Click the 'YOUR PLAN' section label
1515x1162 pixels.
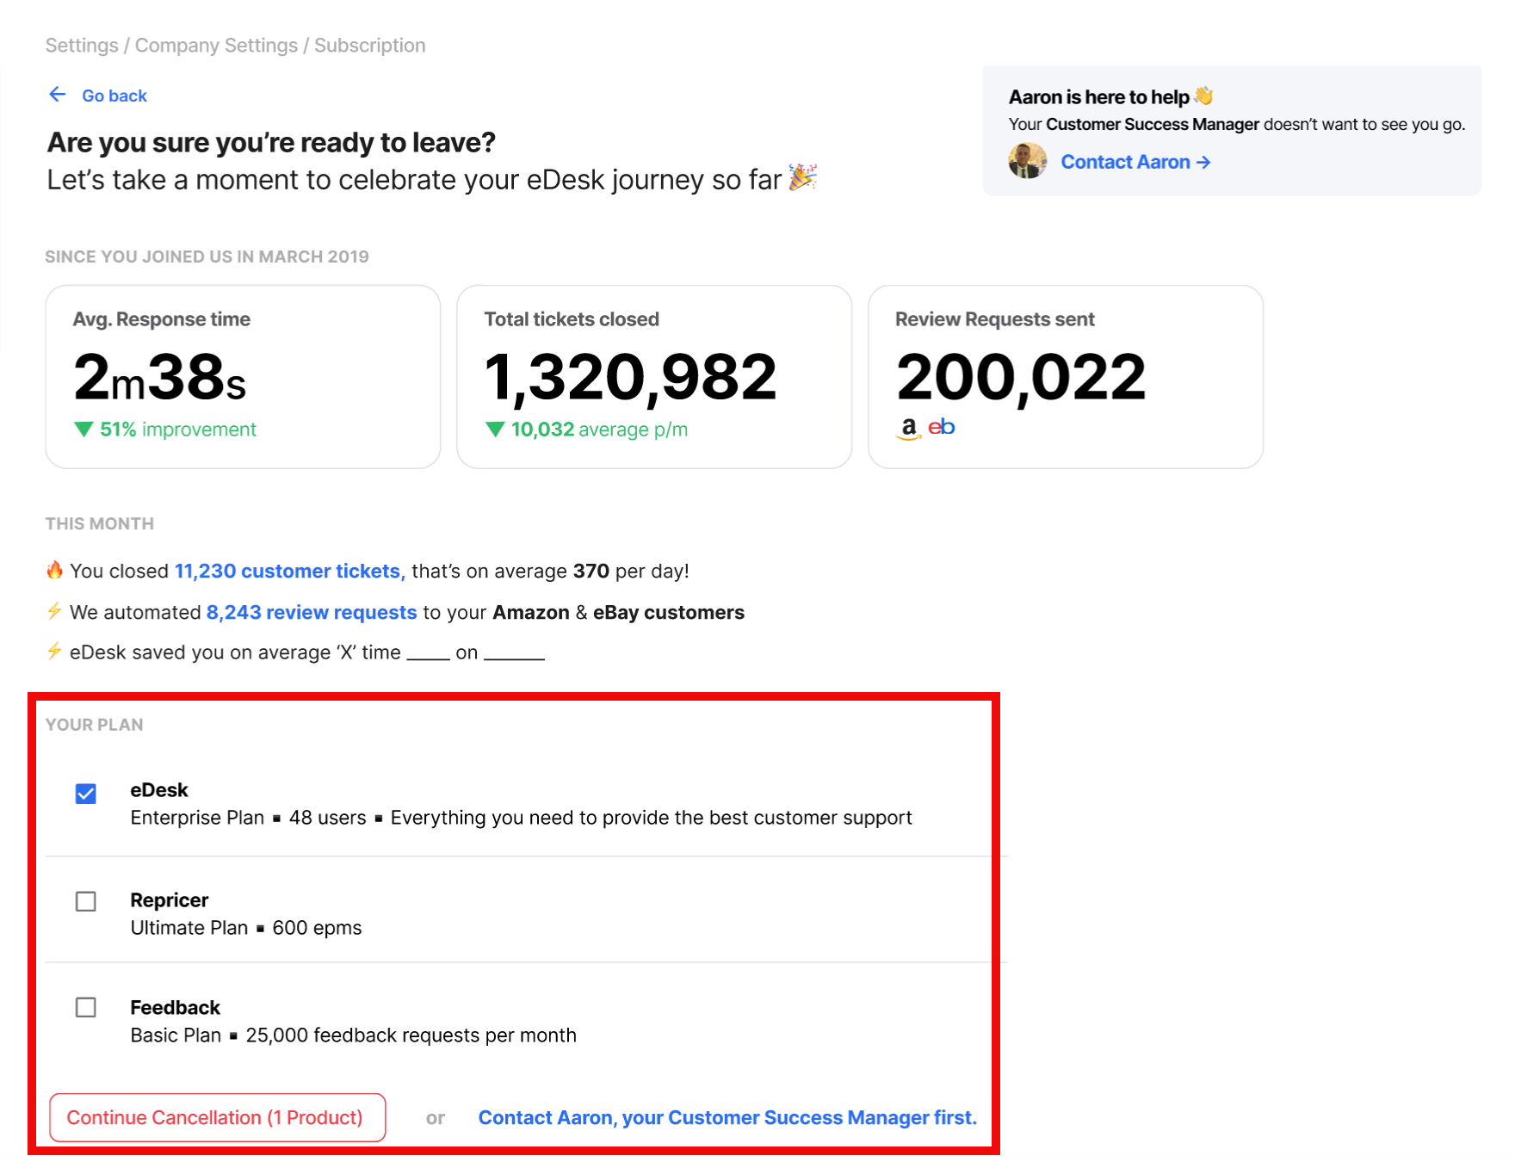(95, 725)
